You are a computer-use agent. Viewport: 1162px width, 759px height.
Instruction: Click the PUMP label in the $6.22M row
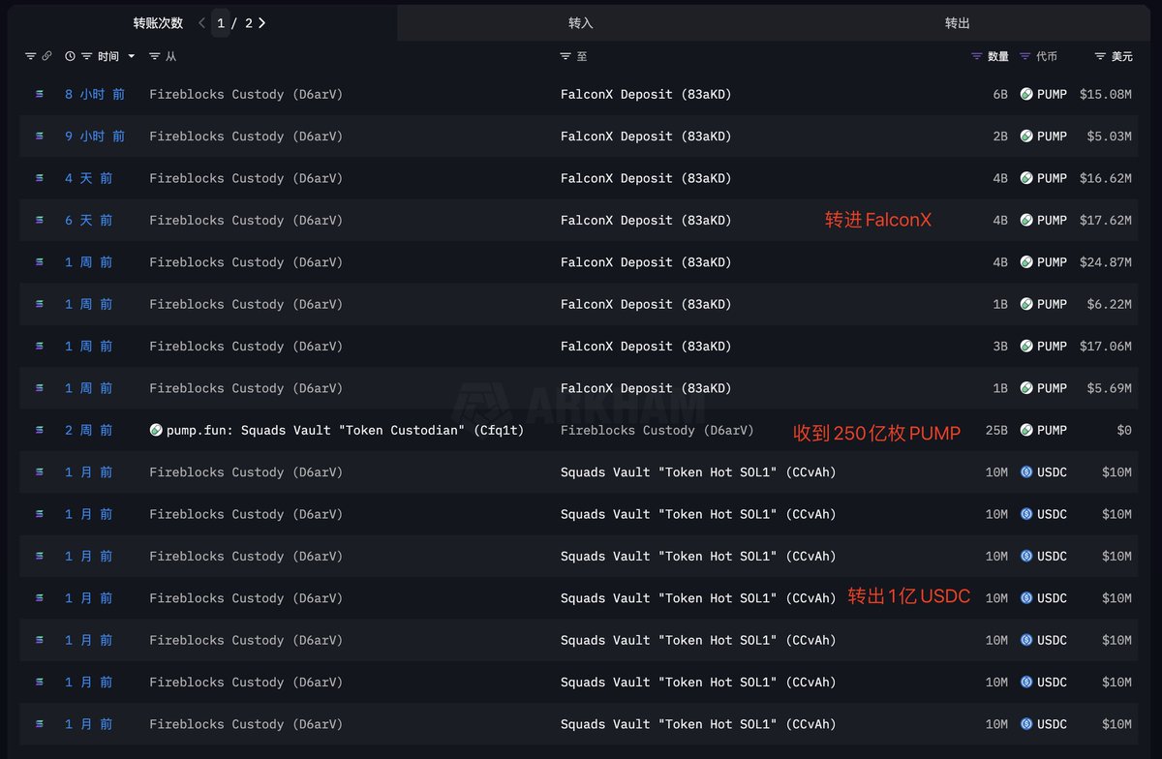1052,304
